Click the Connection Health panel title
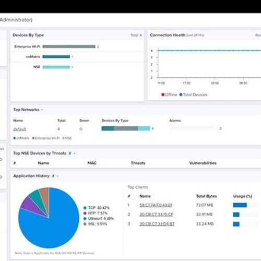The image size is (261, 261). pos(168,35)
